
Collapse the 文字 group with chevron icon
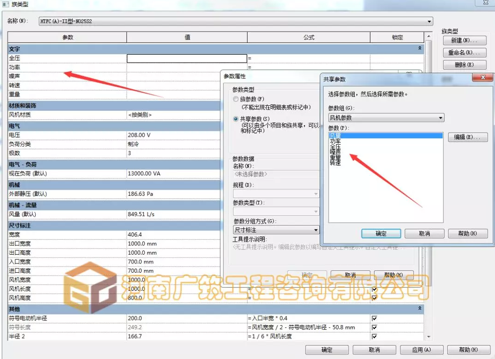point(420,48)
